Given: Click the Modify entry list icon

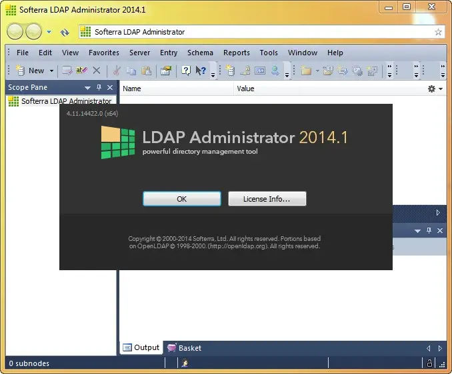Looking at the screenshot, I should [67, 71].
